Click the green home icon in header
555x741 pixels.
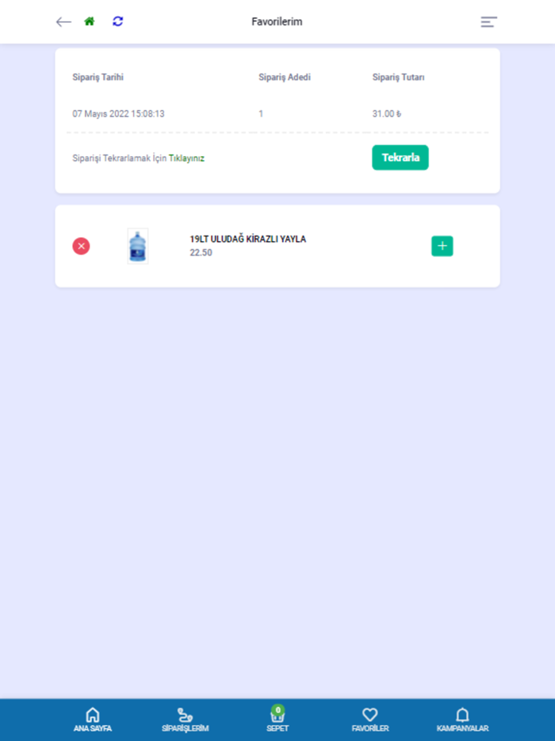(90, 21)
